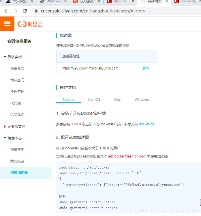This screenshot has height=216, width=201.
Task: Click the Aliyun logo
Action: (x=30, y=24)
